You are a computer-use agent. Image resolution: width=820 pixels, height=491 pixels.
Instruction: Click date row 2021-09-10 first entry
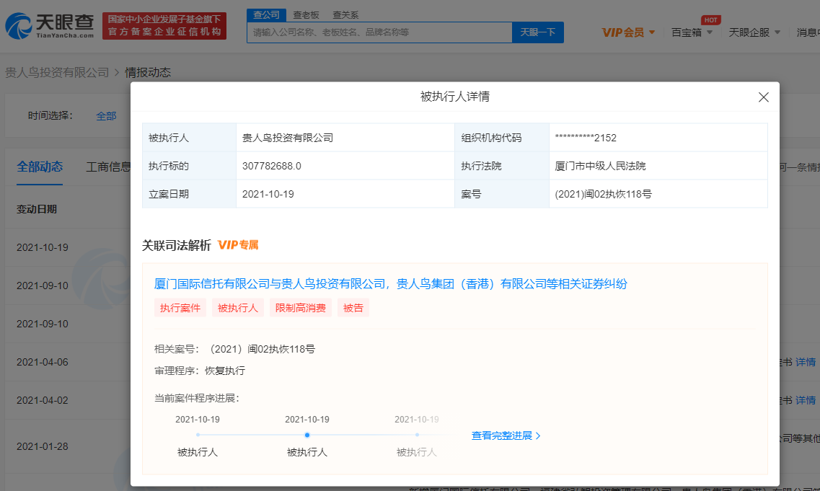pos(43,286)
